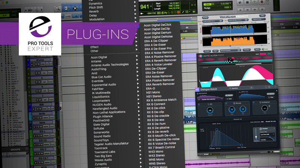Click the Attack node in reverb envelope

coord(217,130)
